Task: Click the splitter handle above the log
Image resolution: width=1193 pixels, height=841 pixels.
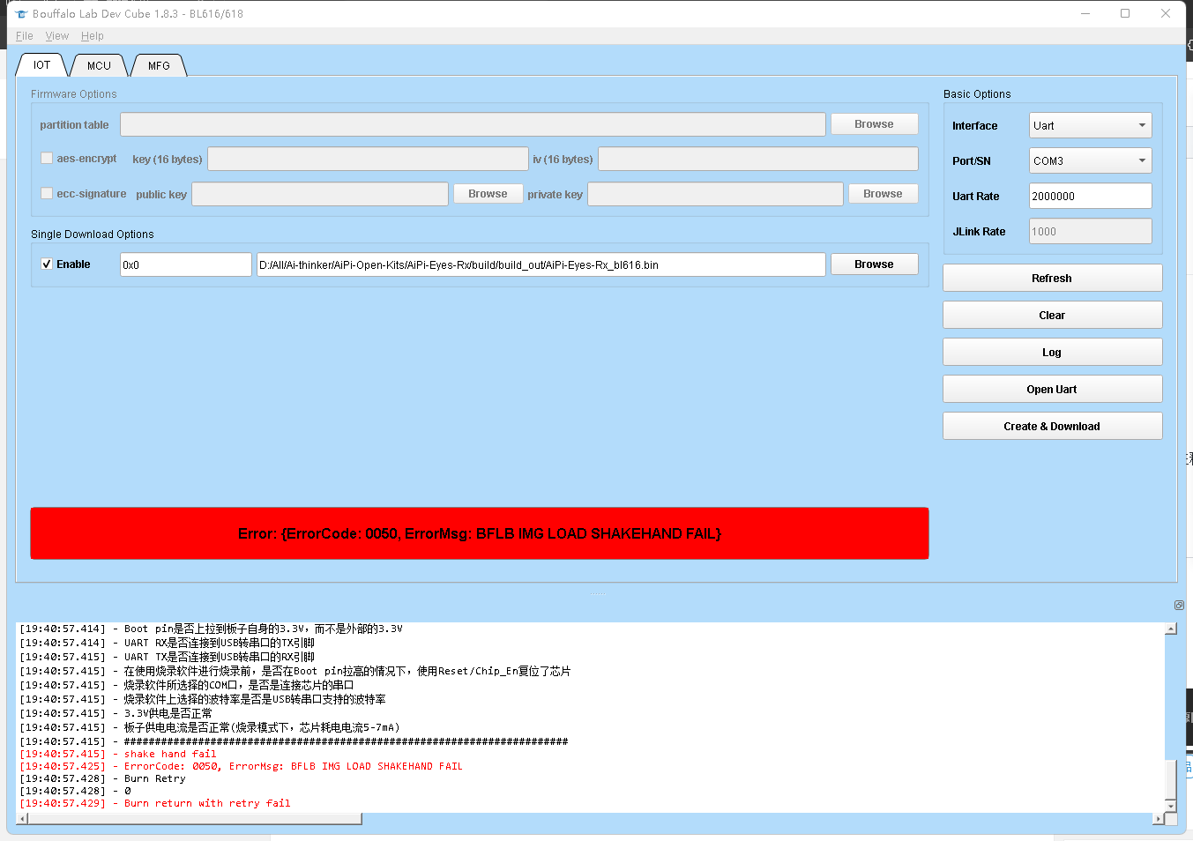Action: (597, 593)
